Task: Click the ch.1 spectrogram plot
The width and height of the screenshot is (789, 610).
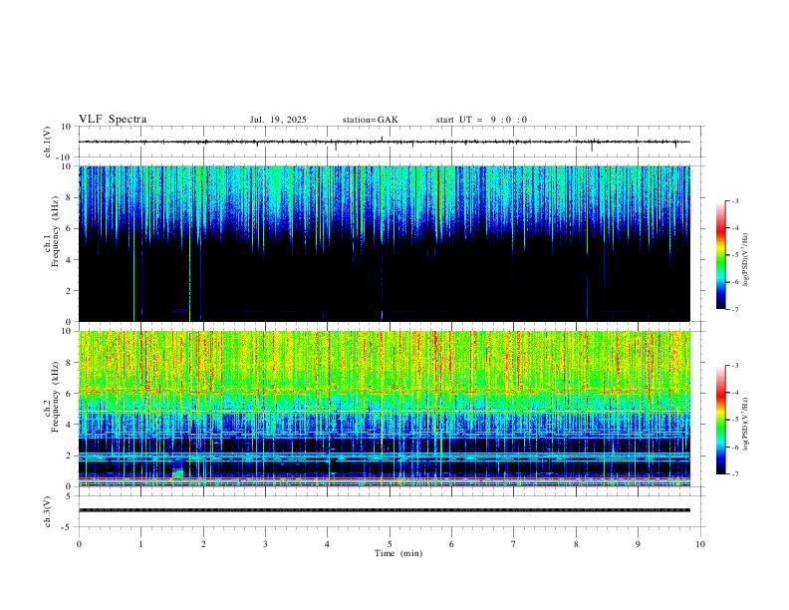Action: (x=384, y=243)
